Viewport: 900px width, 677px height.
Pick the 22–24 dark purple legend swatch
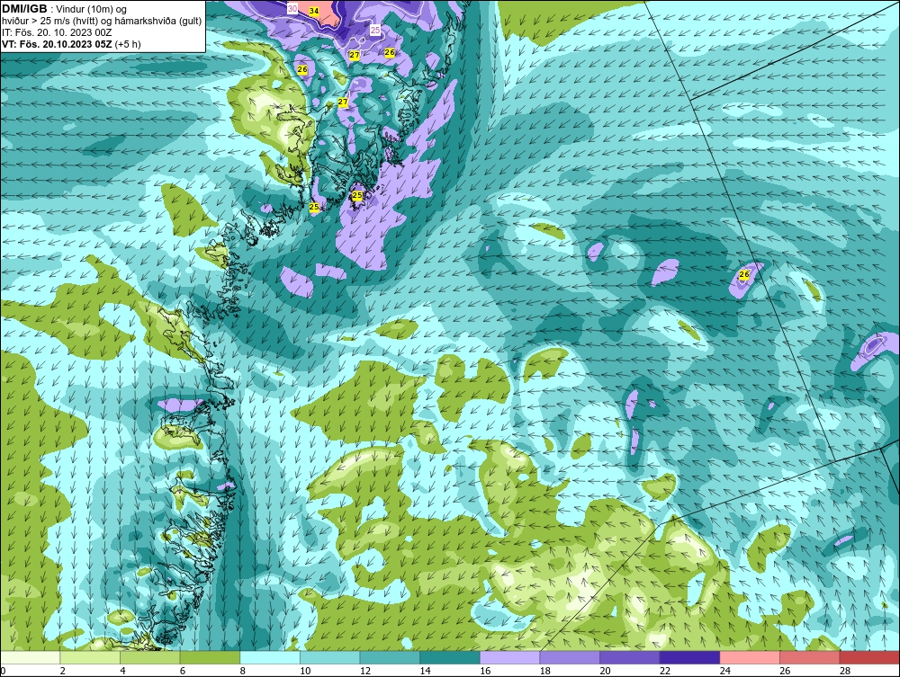[x=689, y=657]
